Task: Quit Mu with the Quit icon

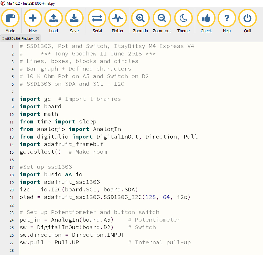Action: click(247, 18)
